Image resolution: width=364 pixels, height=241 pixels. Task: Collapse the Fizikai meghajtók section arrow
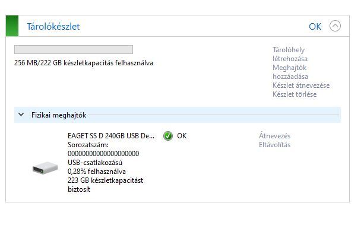click(21, 115)
